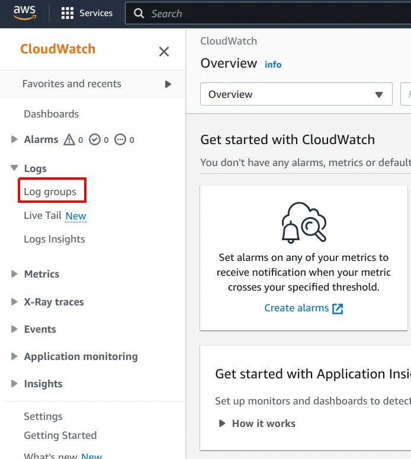Click the How it works label
Screen dimensions: 411x459
(264, 423)
